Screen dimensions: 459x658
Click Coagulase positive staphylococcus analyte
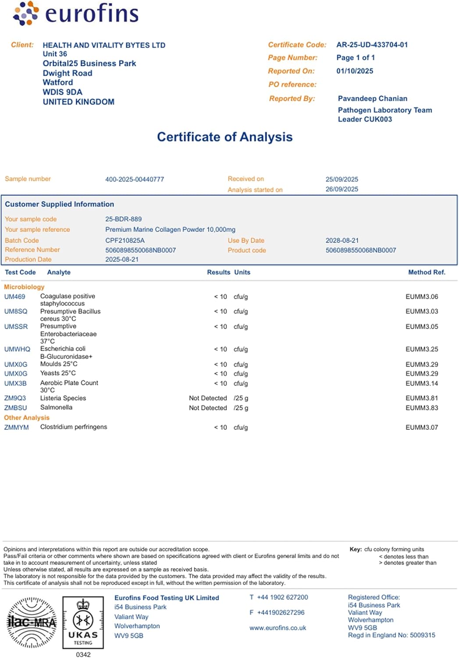tap(68, 300)
